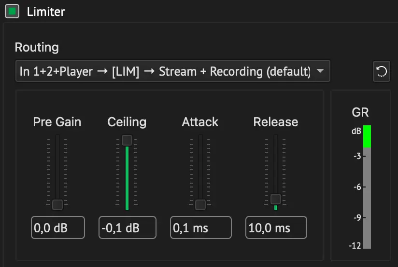Click the Ceiling label
398x267 pixels.
point(127,122)
